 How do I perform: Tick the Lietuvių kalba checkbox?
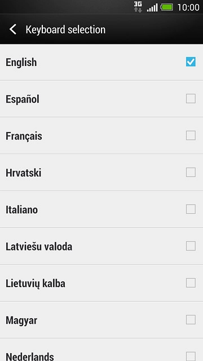(x=191, y=283)
